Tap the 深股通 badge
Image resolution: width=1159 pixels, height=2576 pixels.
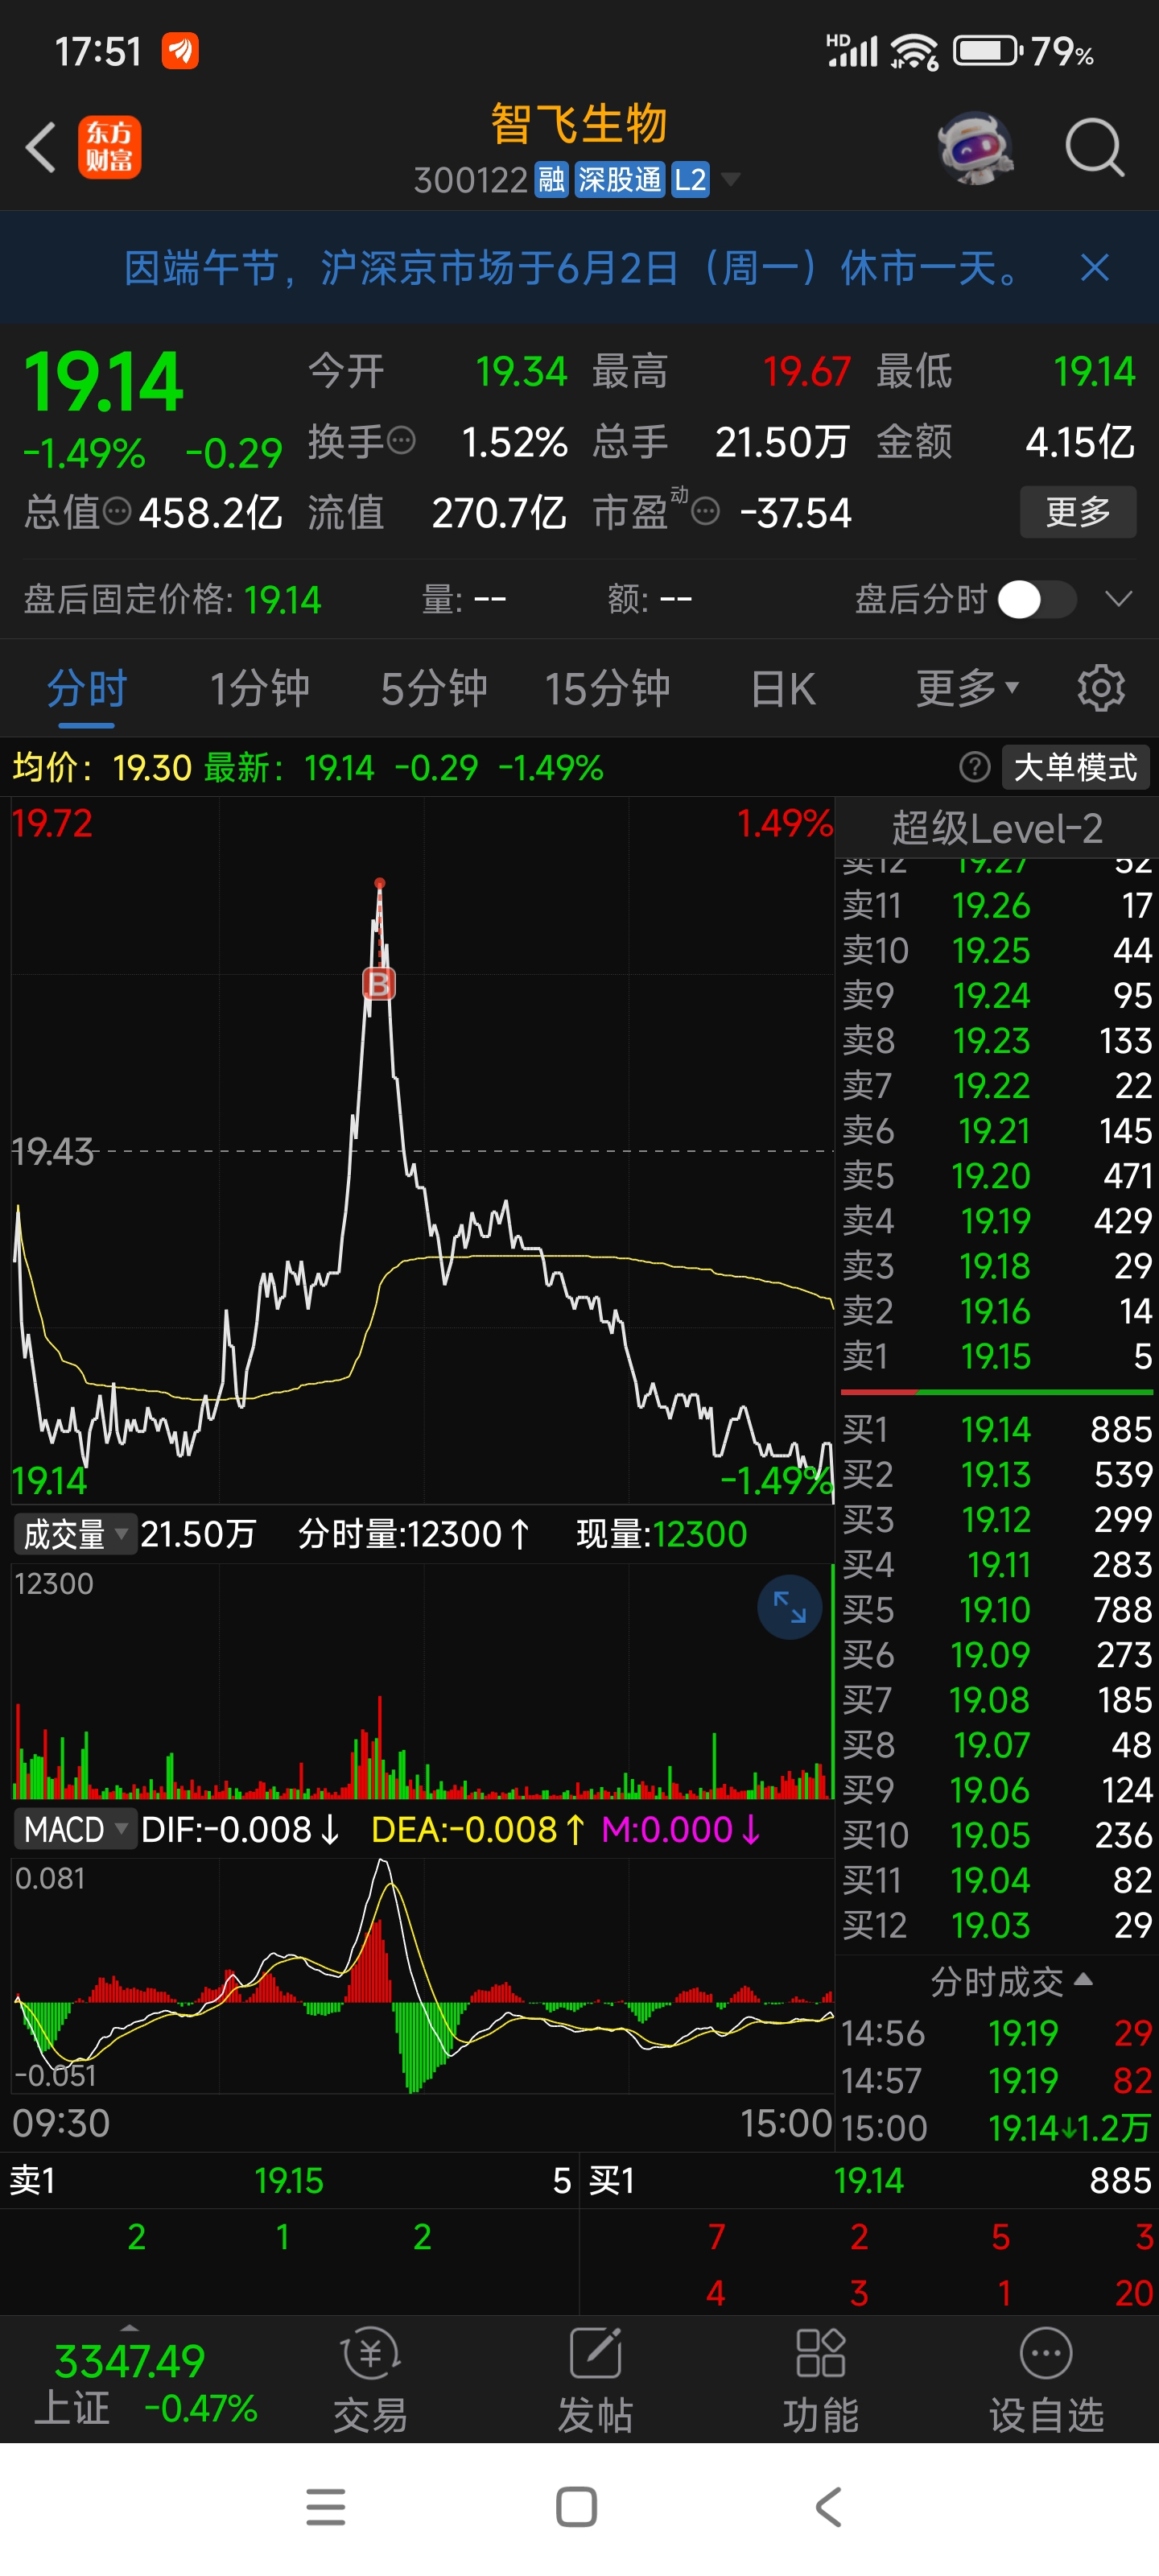(620, 180)
